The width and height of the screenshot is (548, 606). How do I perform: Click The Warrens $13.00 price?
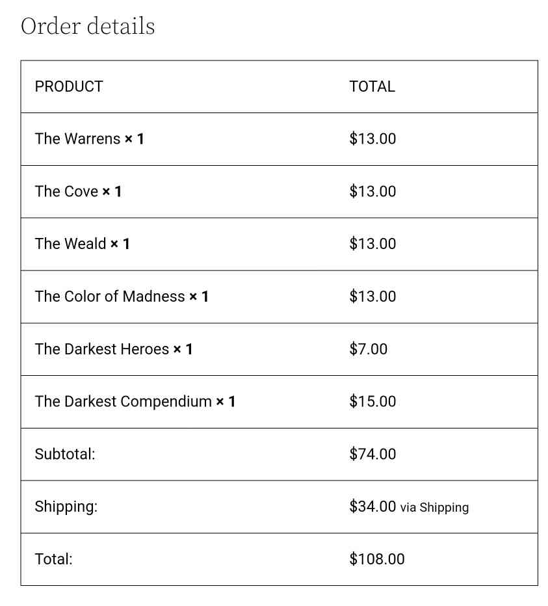tap(372, 138)
